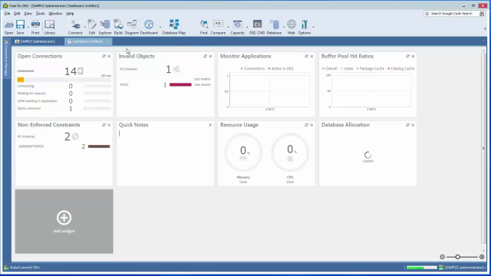Open the DB2 CMD tool
This screenshot has height=276, width=491.
point(257,27)
